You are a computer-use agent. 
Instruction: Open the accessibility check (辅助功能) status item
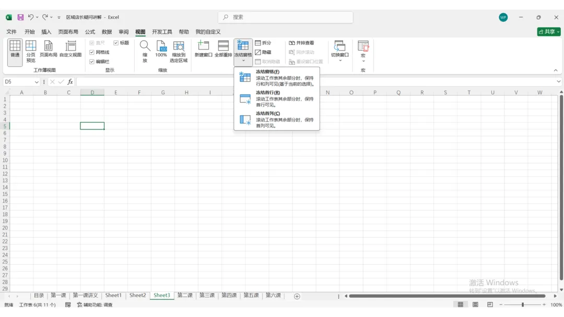(x=95, y=305)
